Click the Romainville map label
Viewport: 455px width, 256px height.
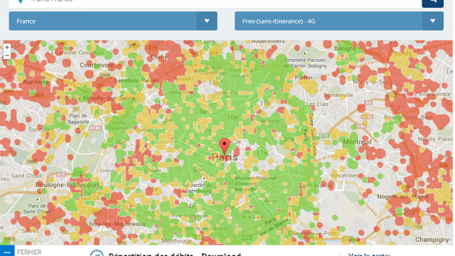coord(338,95)
